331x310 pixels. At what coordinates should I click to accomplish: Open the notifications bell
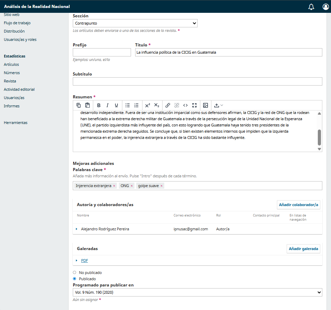pos(311,7)
